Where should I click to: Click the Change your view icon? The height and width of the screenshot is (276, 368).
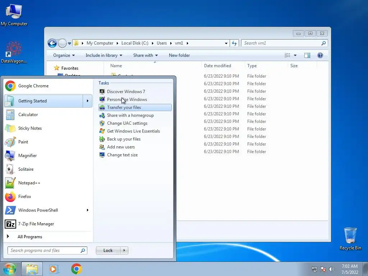[x=287, y=55]
